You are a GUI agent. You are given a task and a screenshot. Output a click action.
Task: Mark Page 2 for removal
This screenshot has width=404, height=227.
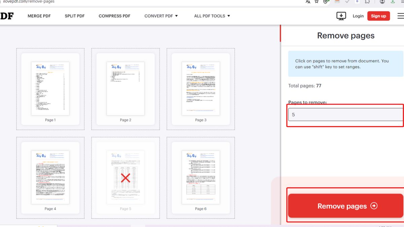tap(125, 88)
